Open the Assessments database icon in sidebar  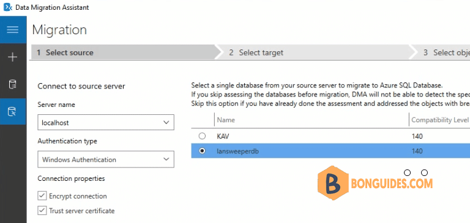pyautogui.click(x=13, y=84)
